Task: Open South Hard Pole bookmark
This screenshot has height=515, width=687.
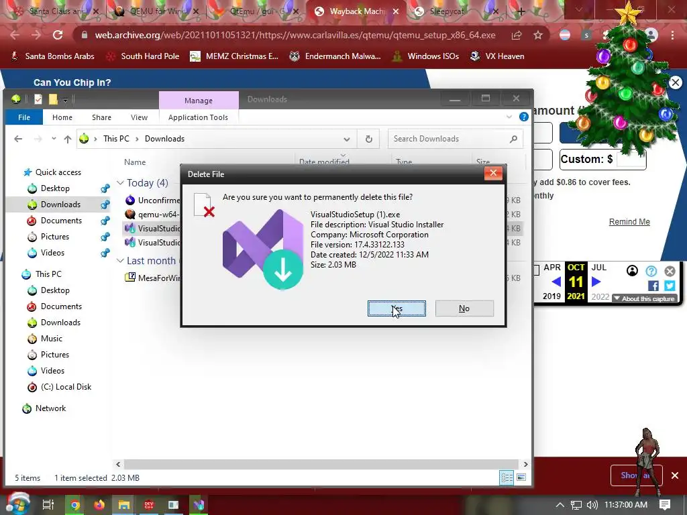Action: click(x=144, y=56)
